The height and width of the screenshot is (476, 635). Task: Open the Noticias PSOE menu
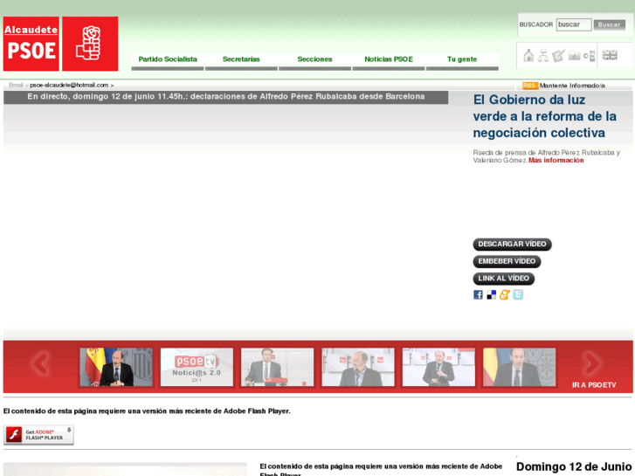389,59
